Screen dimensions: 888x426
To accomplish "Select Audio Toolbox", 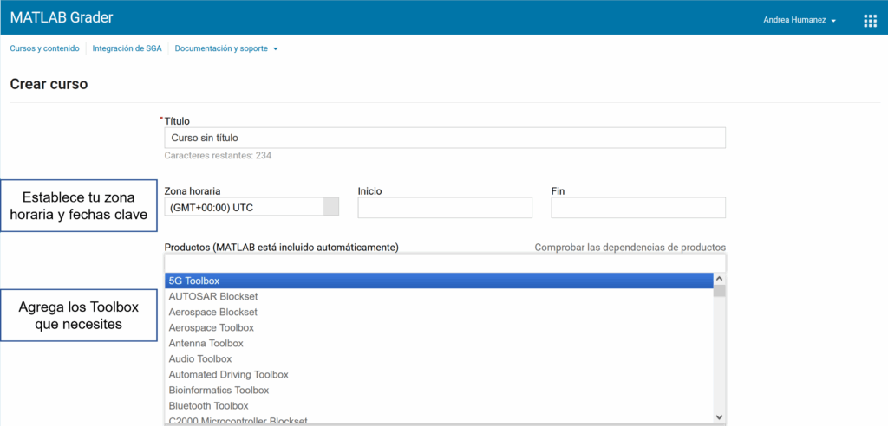I will [439, 358].
